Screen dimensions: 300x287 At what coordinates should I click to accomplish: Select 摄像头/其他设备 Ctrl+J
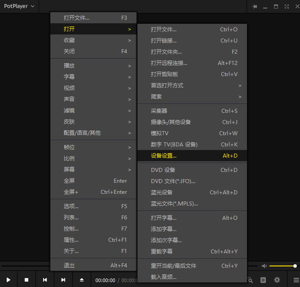(x=192, y=122)
